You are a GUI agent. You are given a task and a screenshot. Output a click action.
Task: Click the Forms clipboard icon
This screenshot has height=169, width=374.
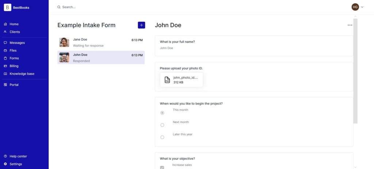[5, 58]
